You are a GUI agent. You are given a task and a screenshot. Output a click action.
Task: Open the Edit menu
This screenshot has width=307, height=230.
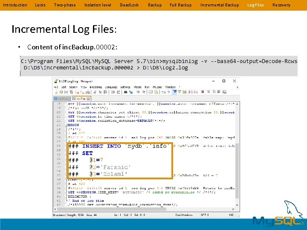(x=64, y=87)
